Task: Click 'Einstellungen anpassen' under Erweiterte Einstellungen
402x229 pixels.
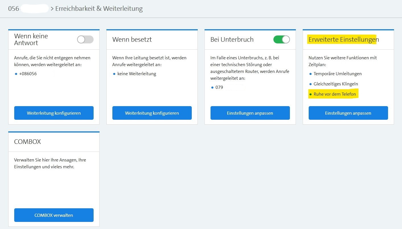Action: (x=348, y=113)
